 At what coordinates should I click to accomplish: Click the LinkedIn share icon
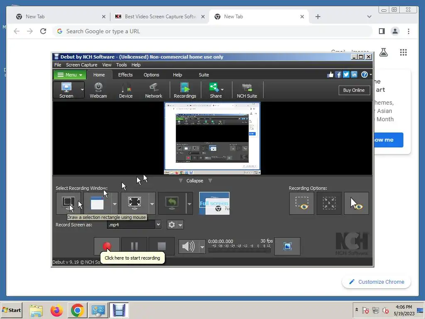(x=354, y=75)
